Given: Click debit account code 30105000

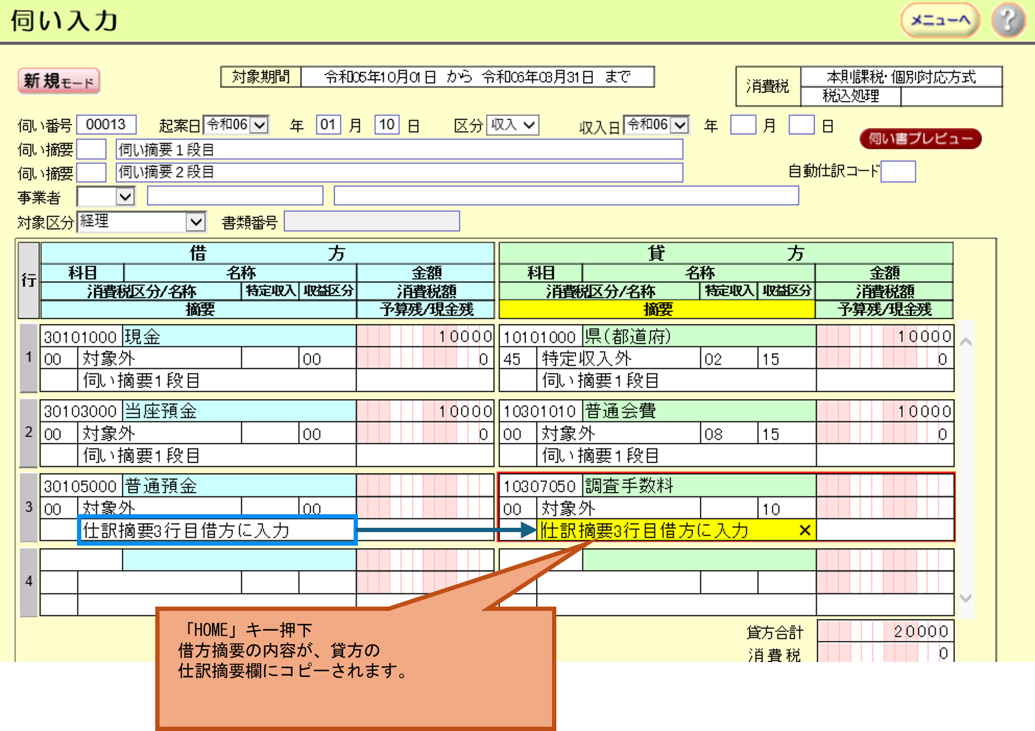Looking at the screenshot, I should (x=81, y=486).
